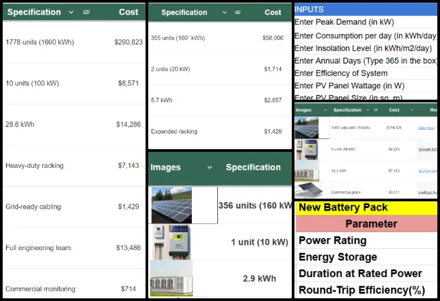Screen dimensions: 440x301
Task: Click the racking thumbnail in the Commercial-grade row
Action: (308, 190)
